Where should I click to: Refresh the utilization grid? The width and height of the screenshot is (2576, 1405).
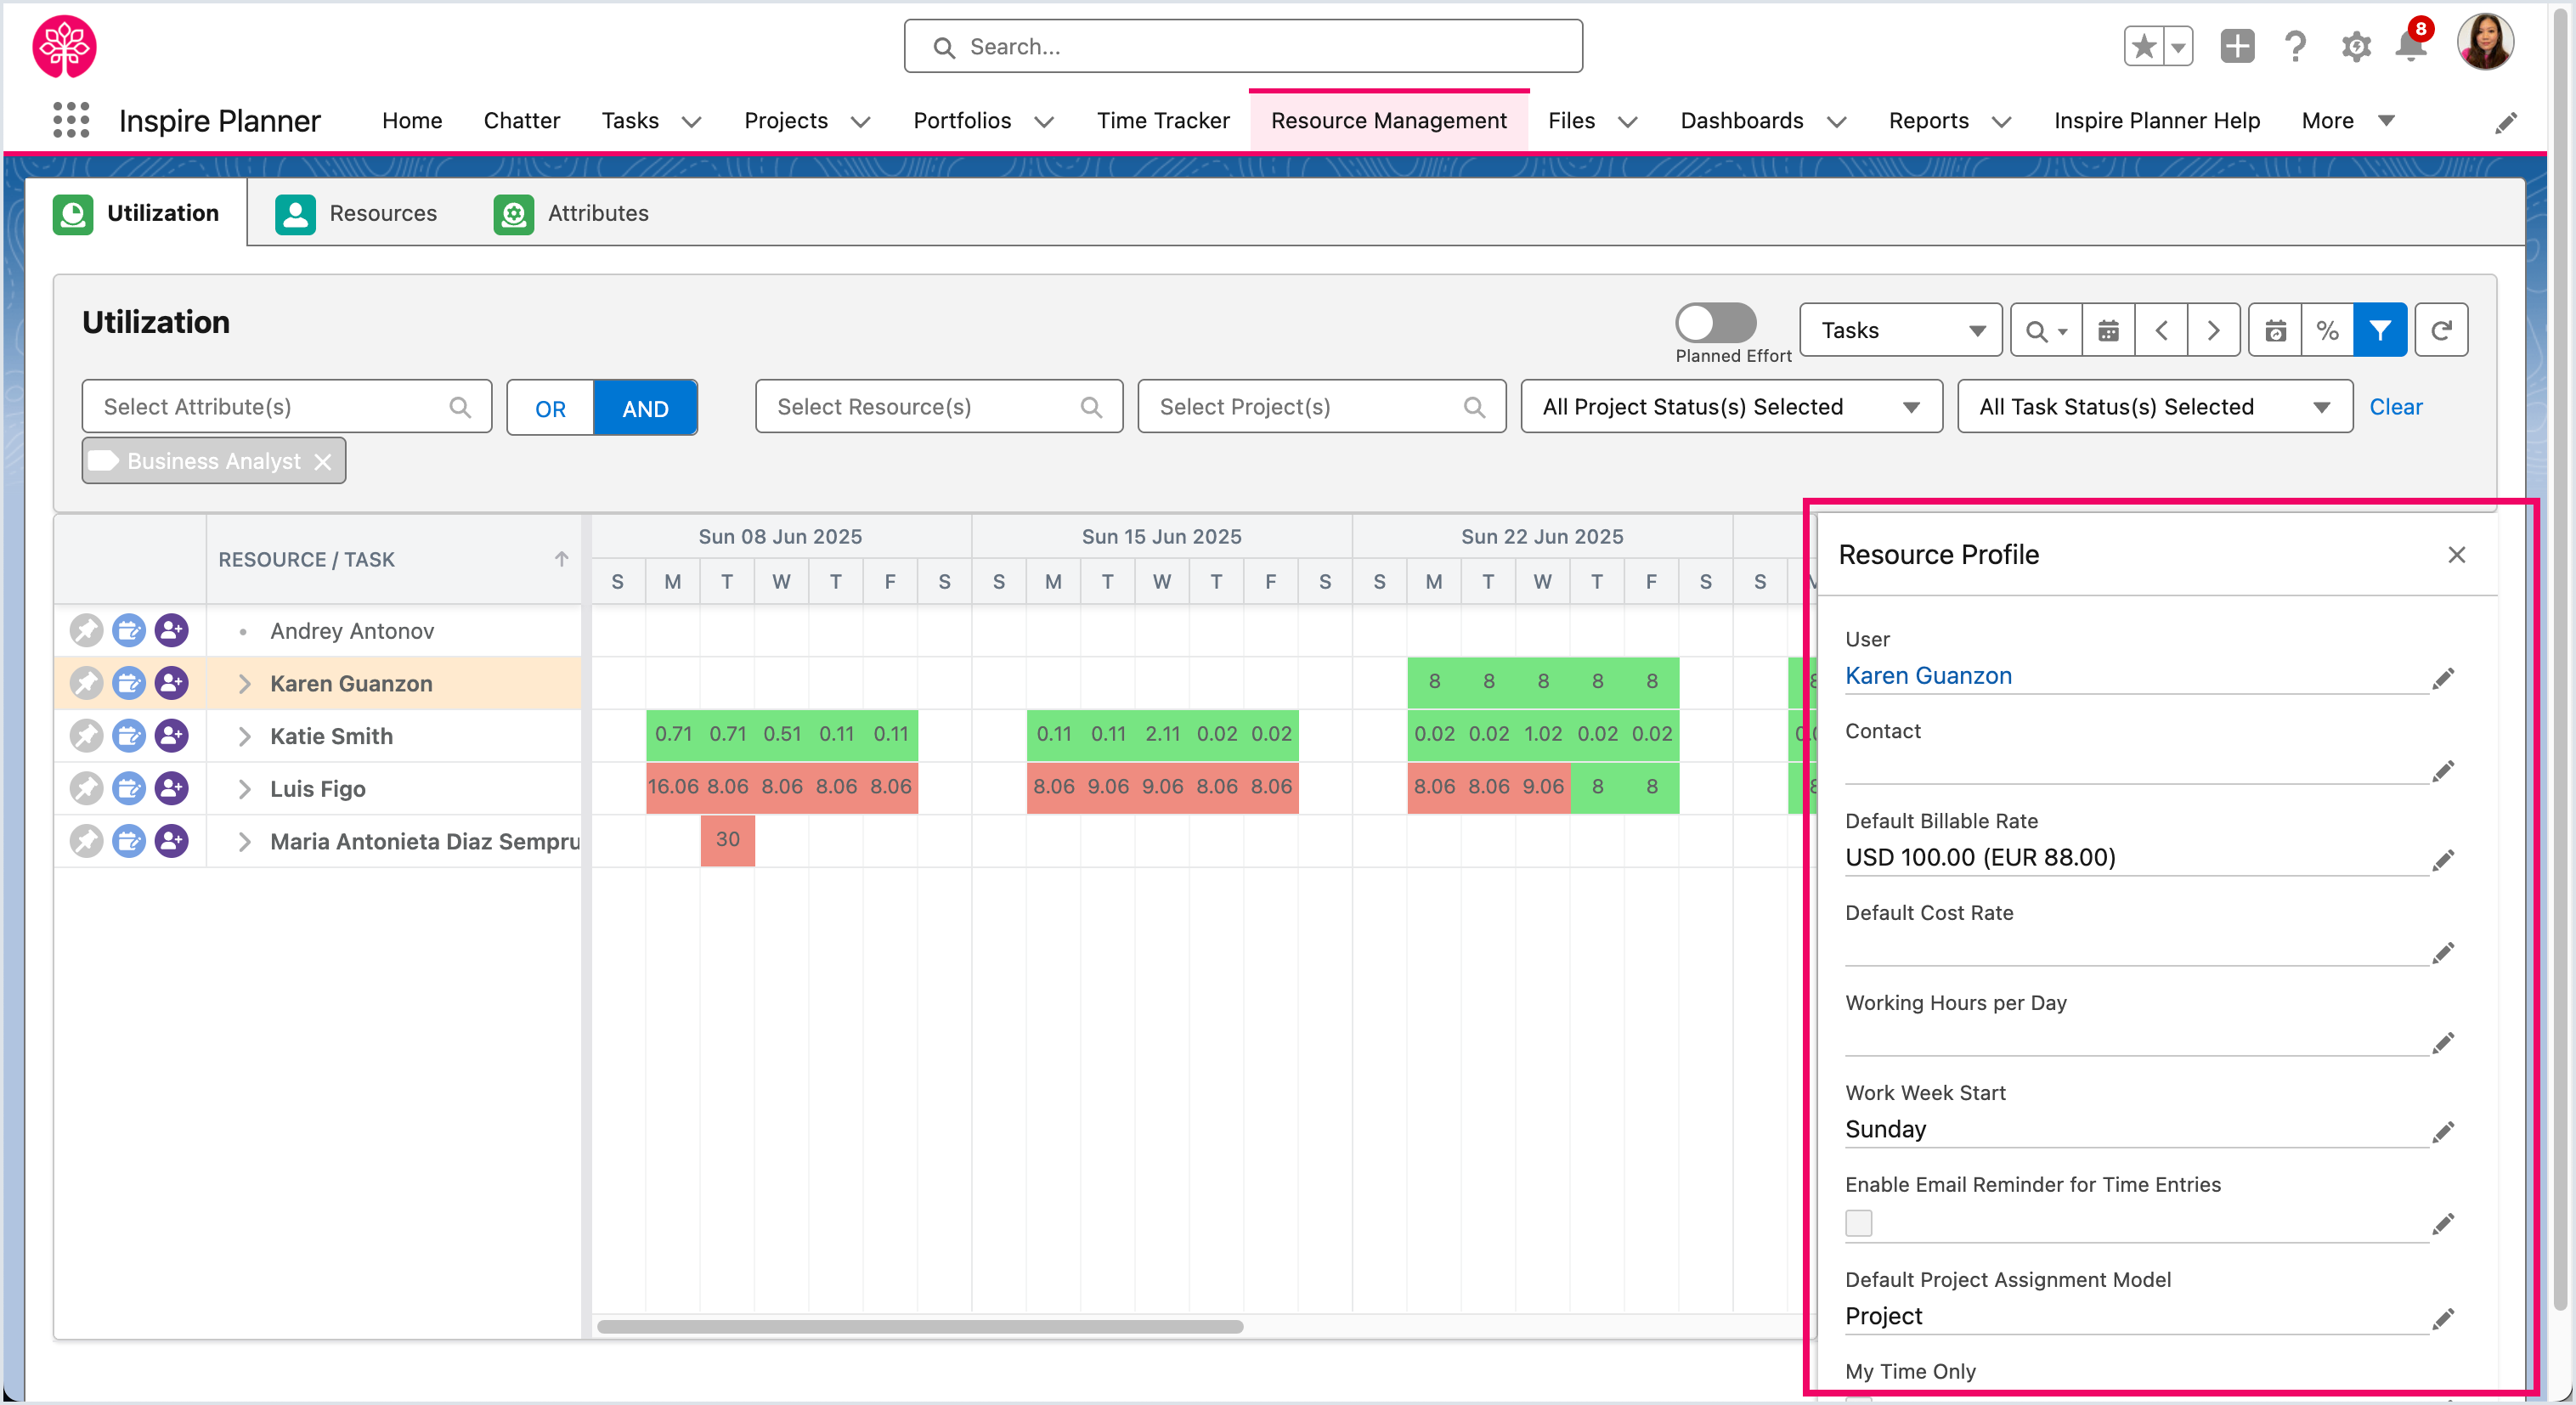[2441, 330]
